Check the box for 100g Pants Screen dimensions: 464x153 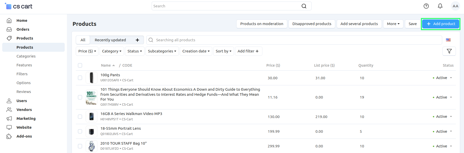tap(80, 78)
